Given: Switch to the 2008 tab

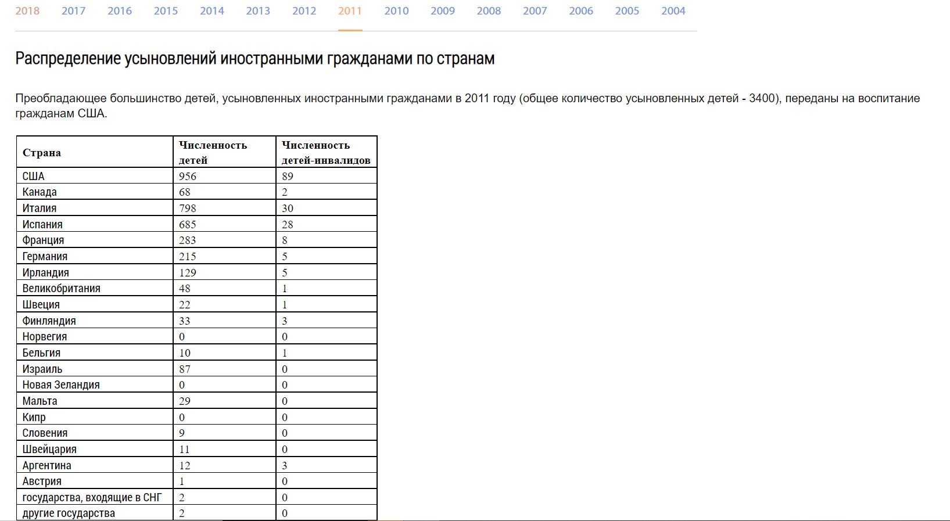Looking at the screenshot, I should pyautogui.click(x=489, y=11).
